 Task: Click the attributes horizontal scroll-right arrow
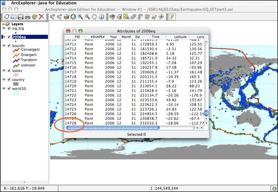tap(202, 128)
